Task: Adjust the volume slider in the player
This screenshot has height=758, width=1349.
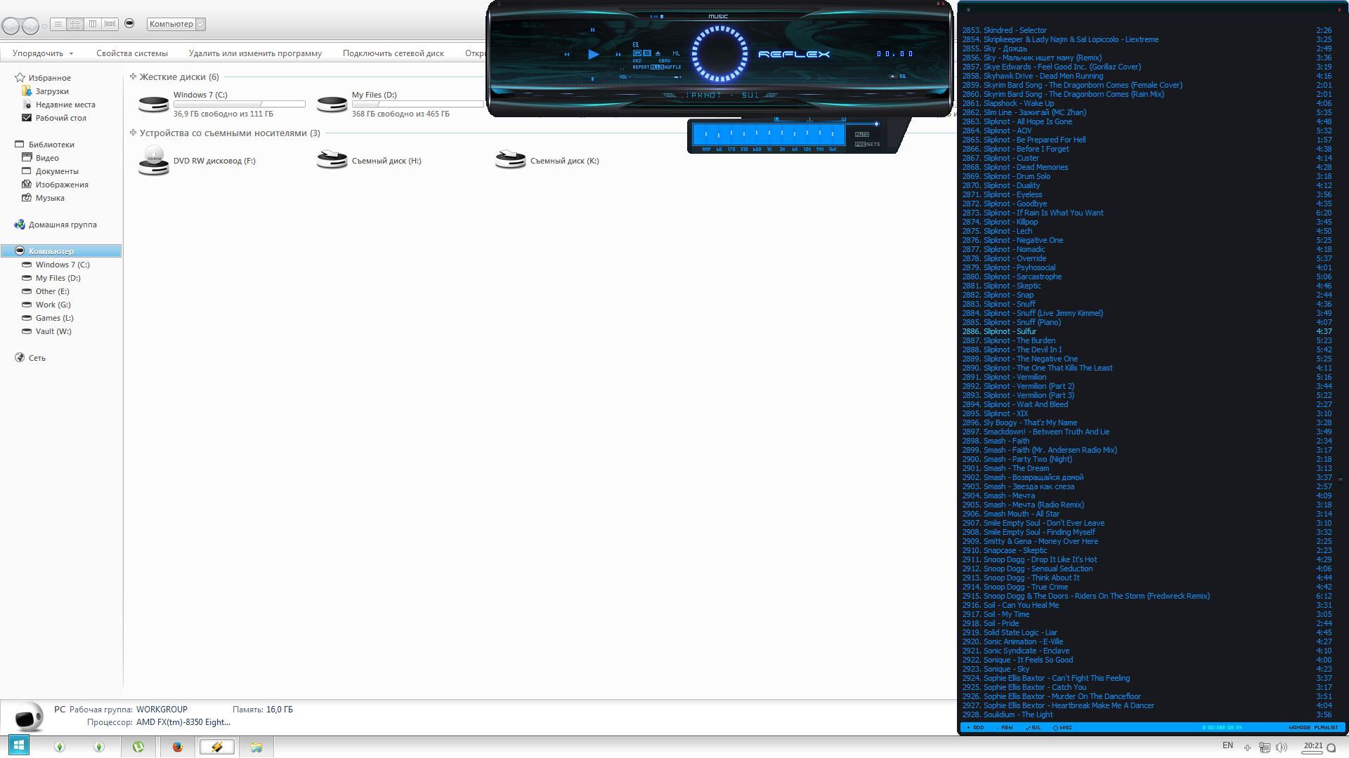Action: point(653,77)
